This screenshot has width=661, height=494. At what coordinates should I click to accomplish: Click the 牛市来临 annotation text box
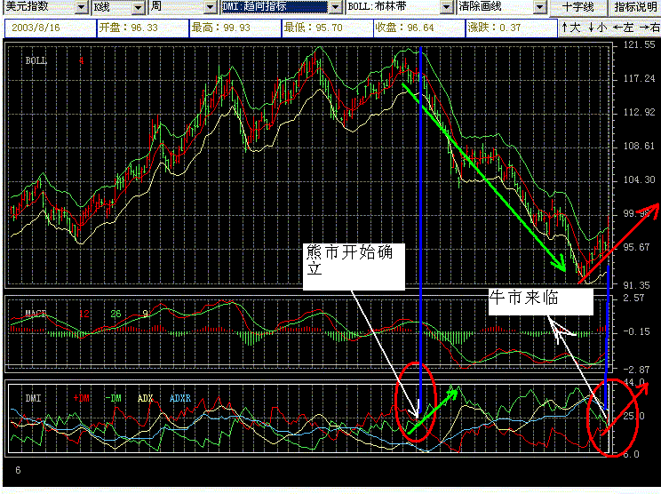[541, 301]
